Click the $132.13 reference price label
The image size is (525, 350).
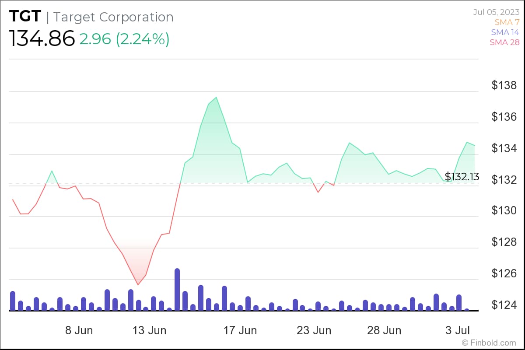(x=462, y=177)
